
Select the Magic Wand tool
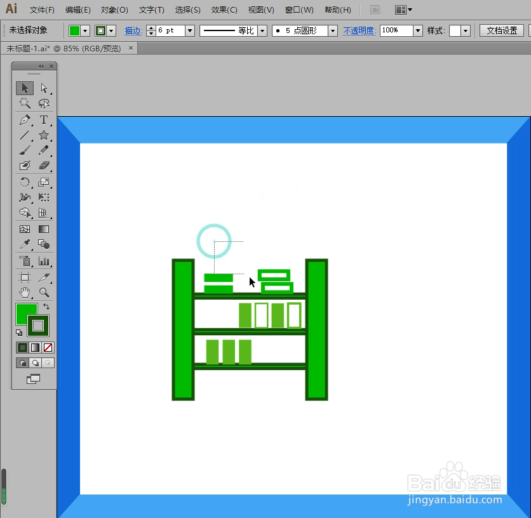click(x=25, y=103)
